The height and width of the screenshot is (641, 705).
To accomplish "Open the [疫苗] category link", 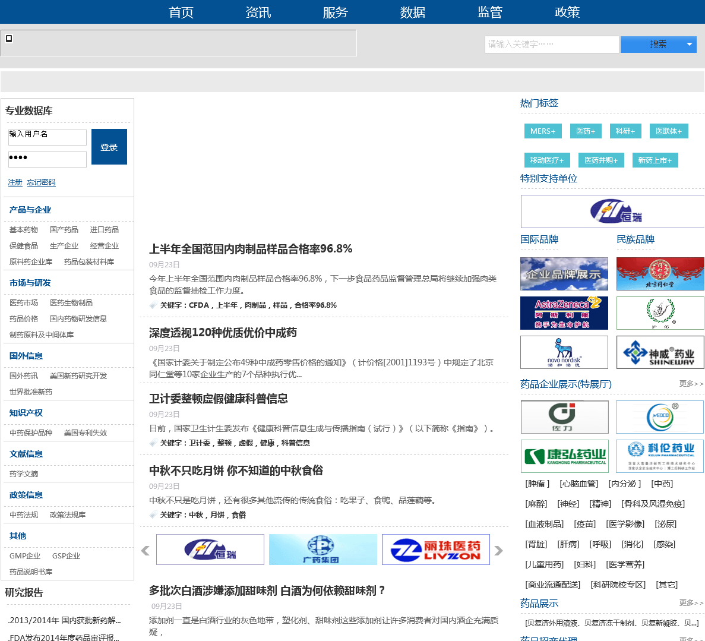I will click(585, 524).
